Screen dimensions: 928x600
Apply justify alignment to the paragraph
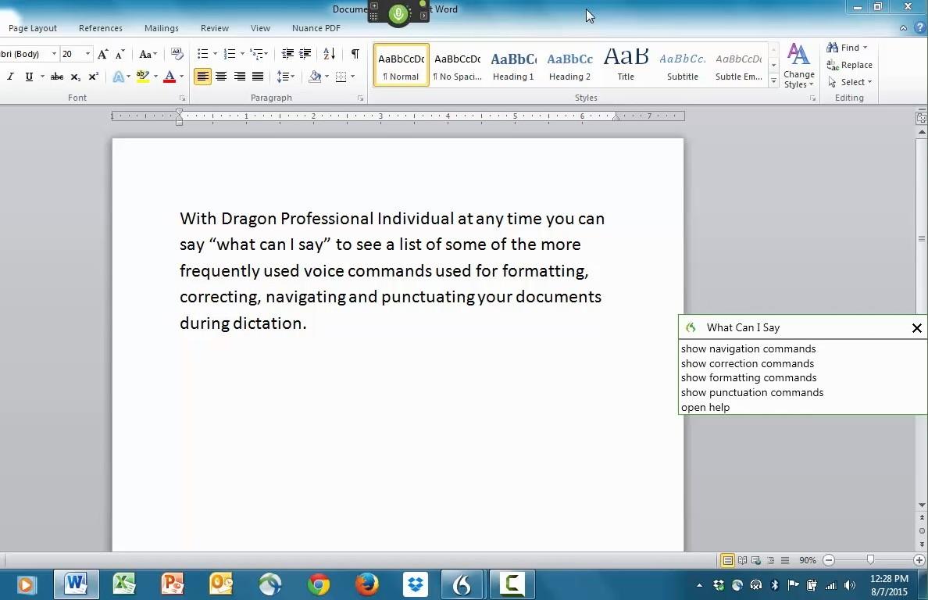[258, 77]
